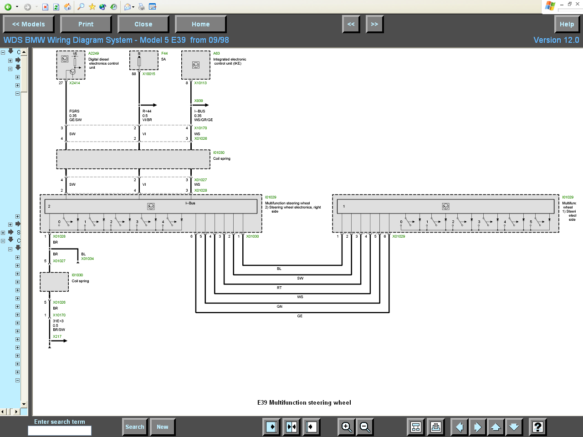The width and height of the screenshot is (583, 437).
Task: Open Favorites with the star icon
Action: tap(92, 6)
